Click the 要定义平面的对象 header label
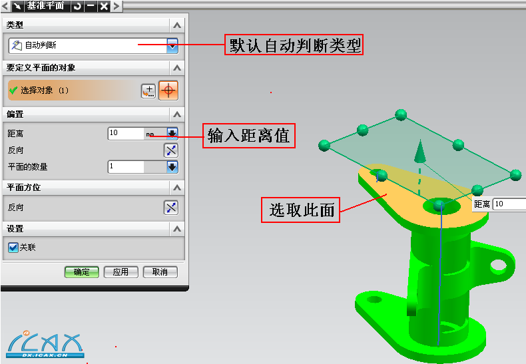The image size is (526, 364). click(41, 68)
